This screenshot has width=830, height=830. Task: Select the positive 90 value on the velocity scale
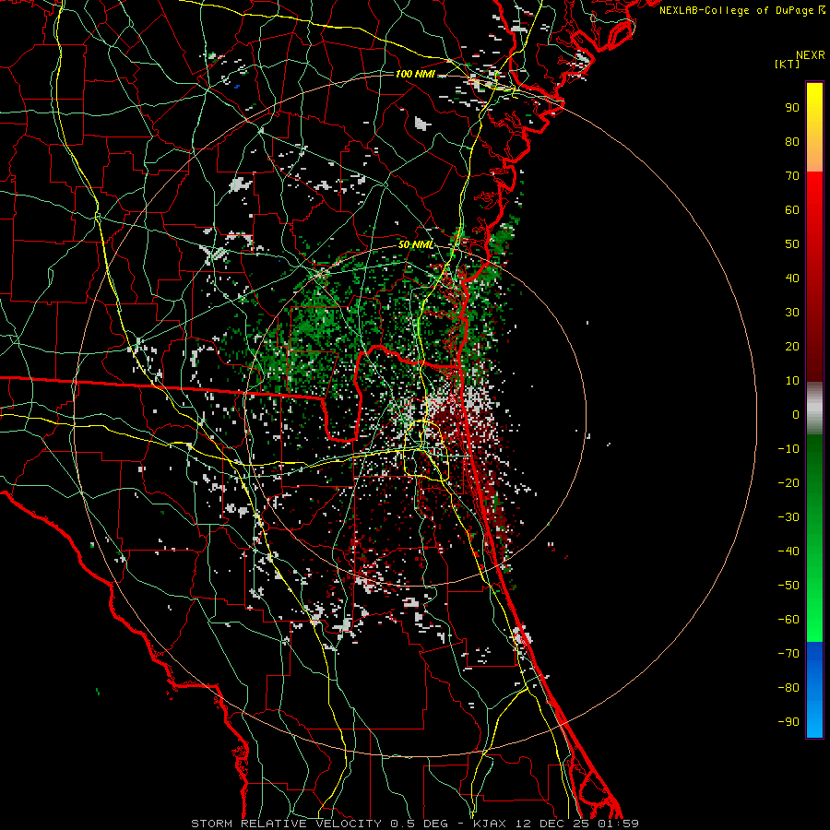pyautogui.click(x=792, y=108)
